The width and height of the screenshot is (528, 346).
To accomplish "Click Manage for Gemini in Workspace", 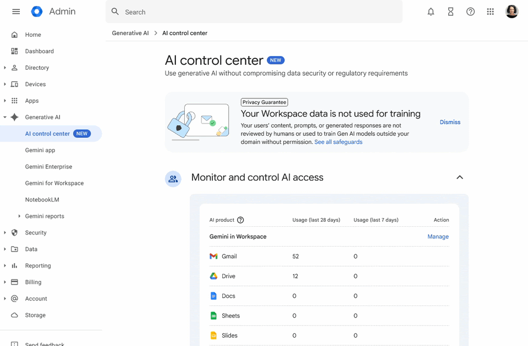I will click(438, 236).
